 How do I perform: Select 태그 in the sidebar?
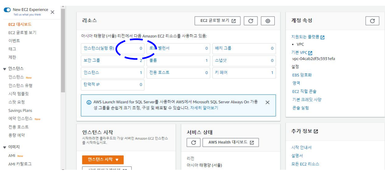click(x=12, y=49)
